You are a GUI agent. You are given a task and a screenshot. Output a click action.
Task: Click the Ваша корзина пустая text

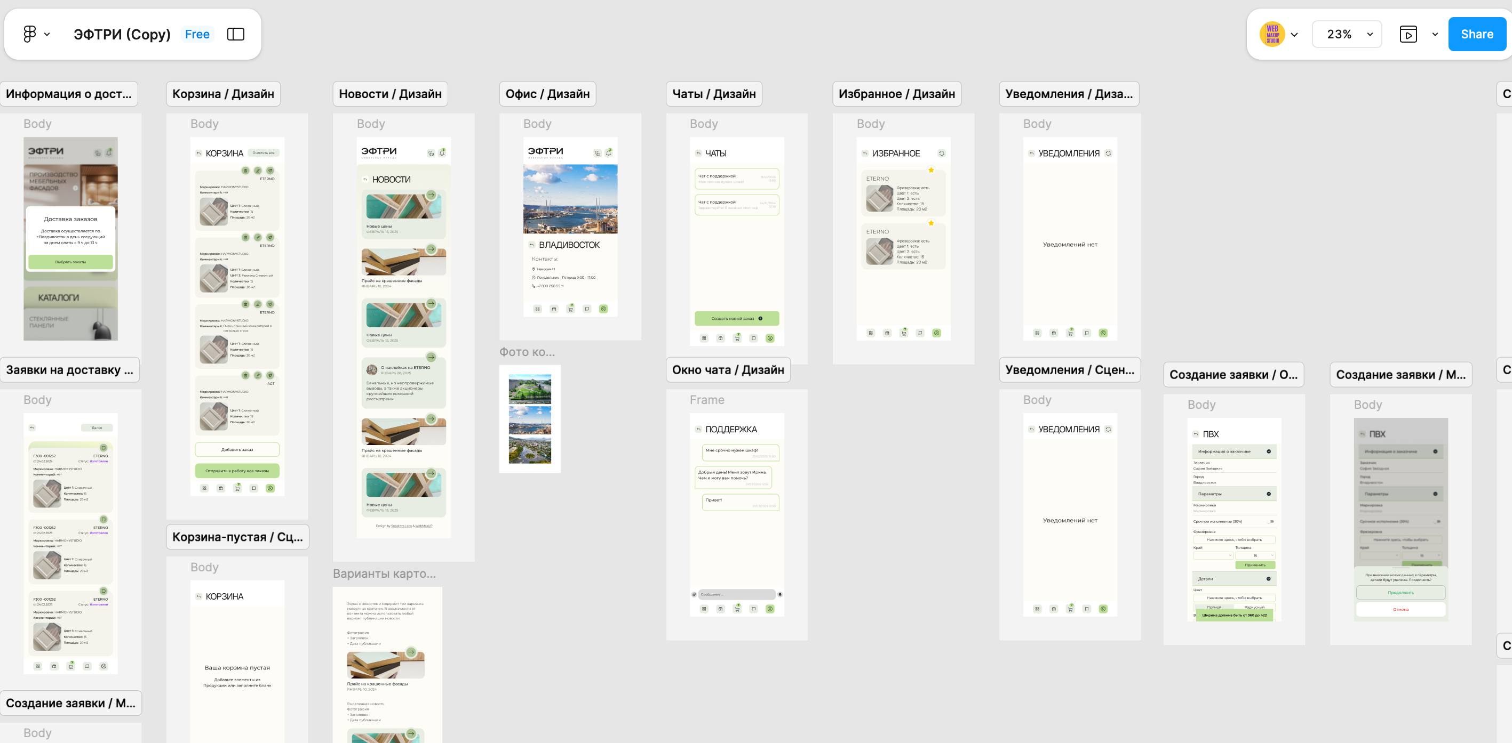tap(237, 668)
